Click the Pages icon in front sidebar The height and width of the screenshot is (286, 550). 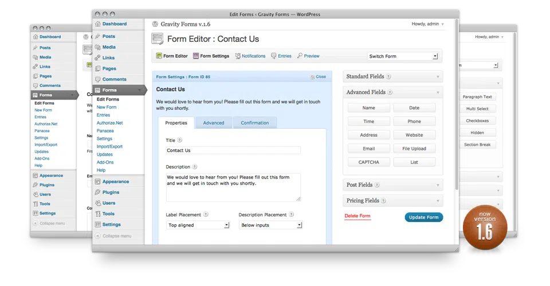coord(97,68)
